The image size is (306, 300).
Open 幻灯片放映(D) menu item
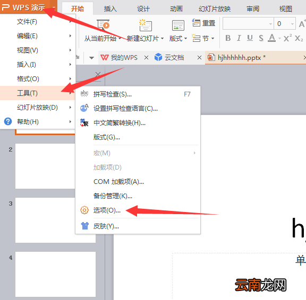[38, 108]
